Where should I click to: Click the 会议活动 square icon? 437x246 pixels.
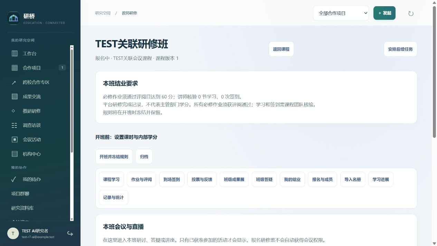pyautogui.click(x=15, y=140)
